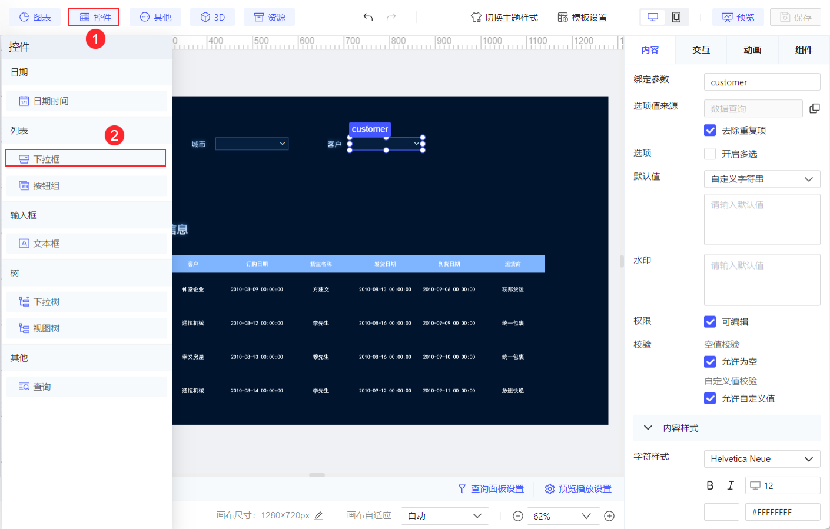Click the 发货日期 table header
The image size is (830, 529).
pyautogui.click(x=385, y=264)
